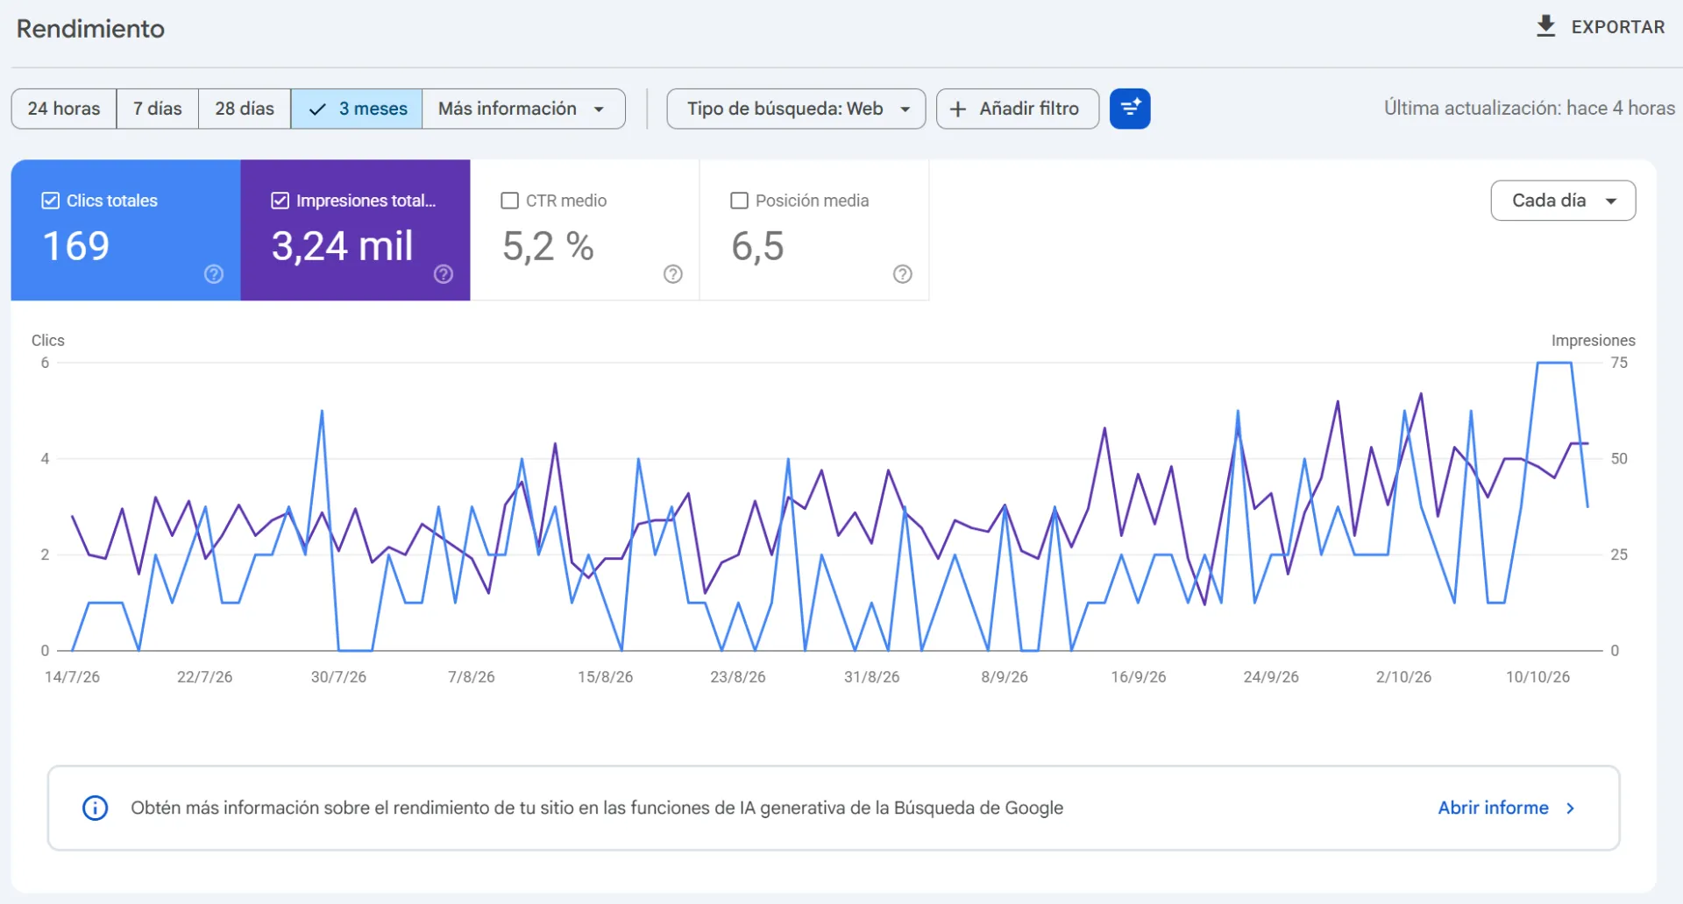Select the 24 horas date range
This screenshot has height=904, width=1683.
click(64, 109)
